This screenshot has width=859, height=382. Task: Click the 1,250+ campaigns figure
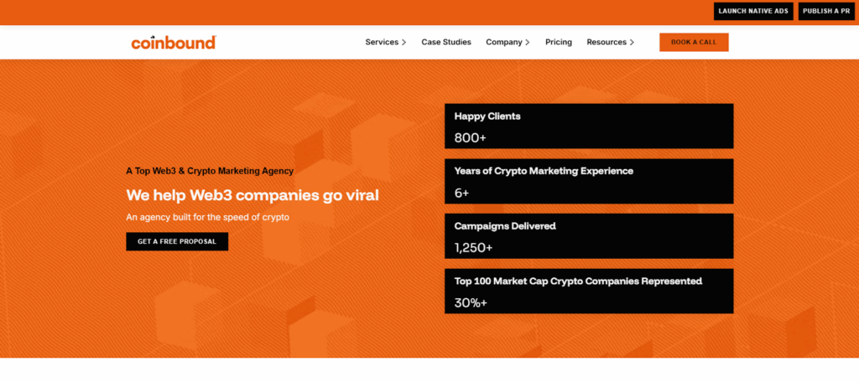[473, 247]
